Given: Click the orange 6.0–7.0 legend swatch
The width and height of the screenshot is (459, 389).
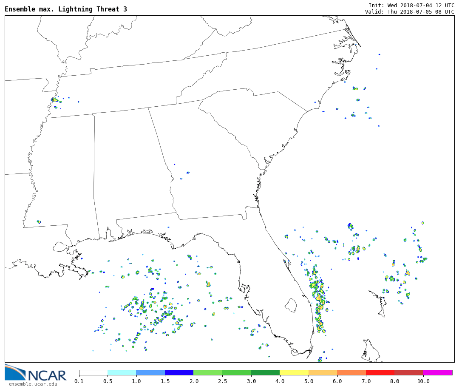Looking at the screenshot, I should (x=351, y=372).
